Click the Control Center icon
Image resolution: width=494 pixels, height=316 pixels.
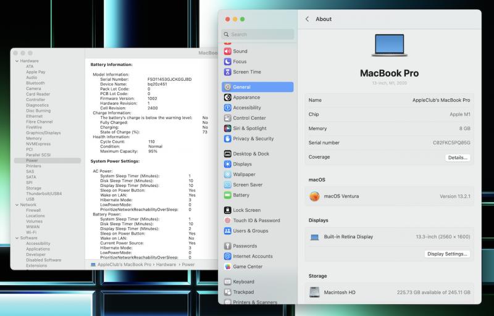click(x=228, y=118)
